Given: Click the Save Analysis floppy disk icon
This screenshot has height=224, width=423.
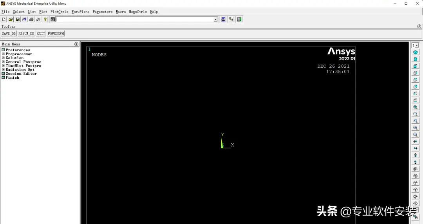Looking at the screenshot, I should pyautogui.click(x=18, y=20).
